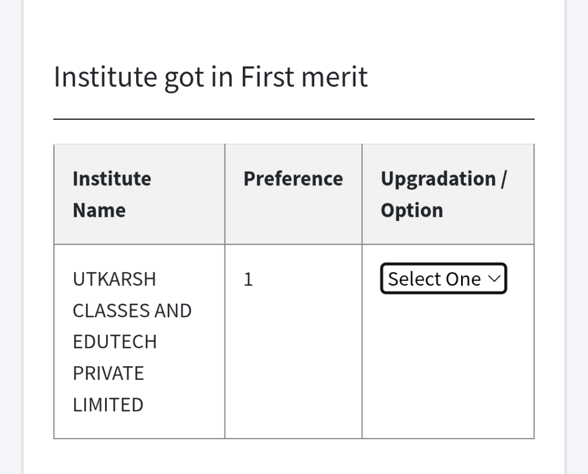
Task: Expand upgradation options for UTKARSH CLASSES
Action: (x=443, y=278)
